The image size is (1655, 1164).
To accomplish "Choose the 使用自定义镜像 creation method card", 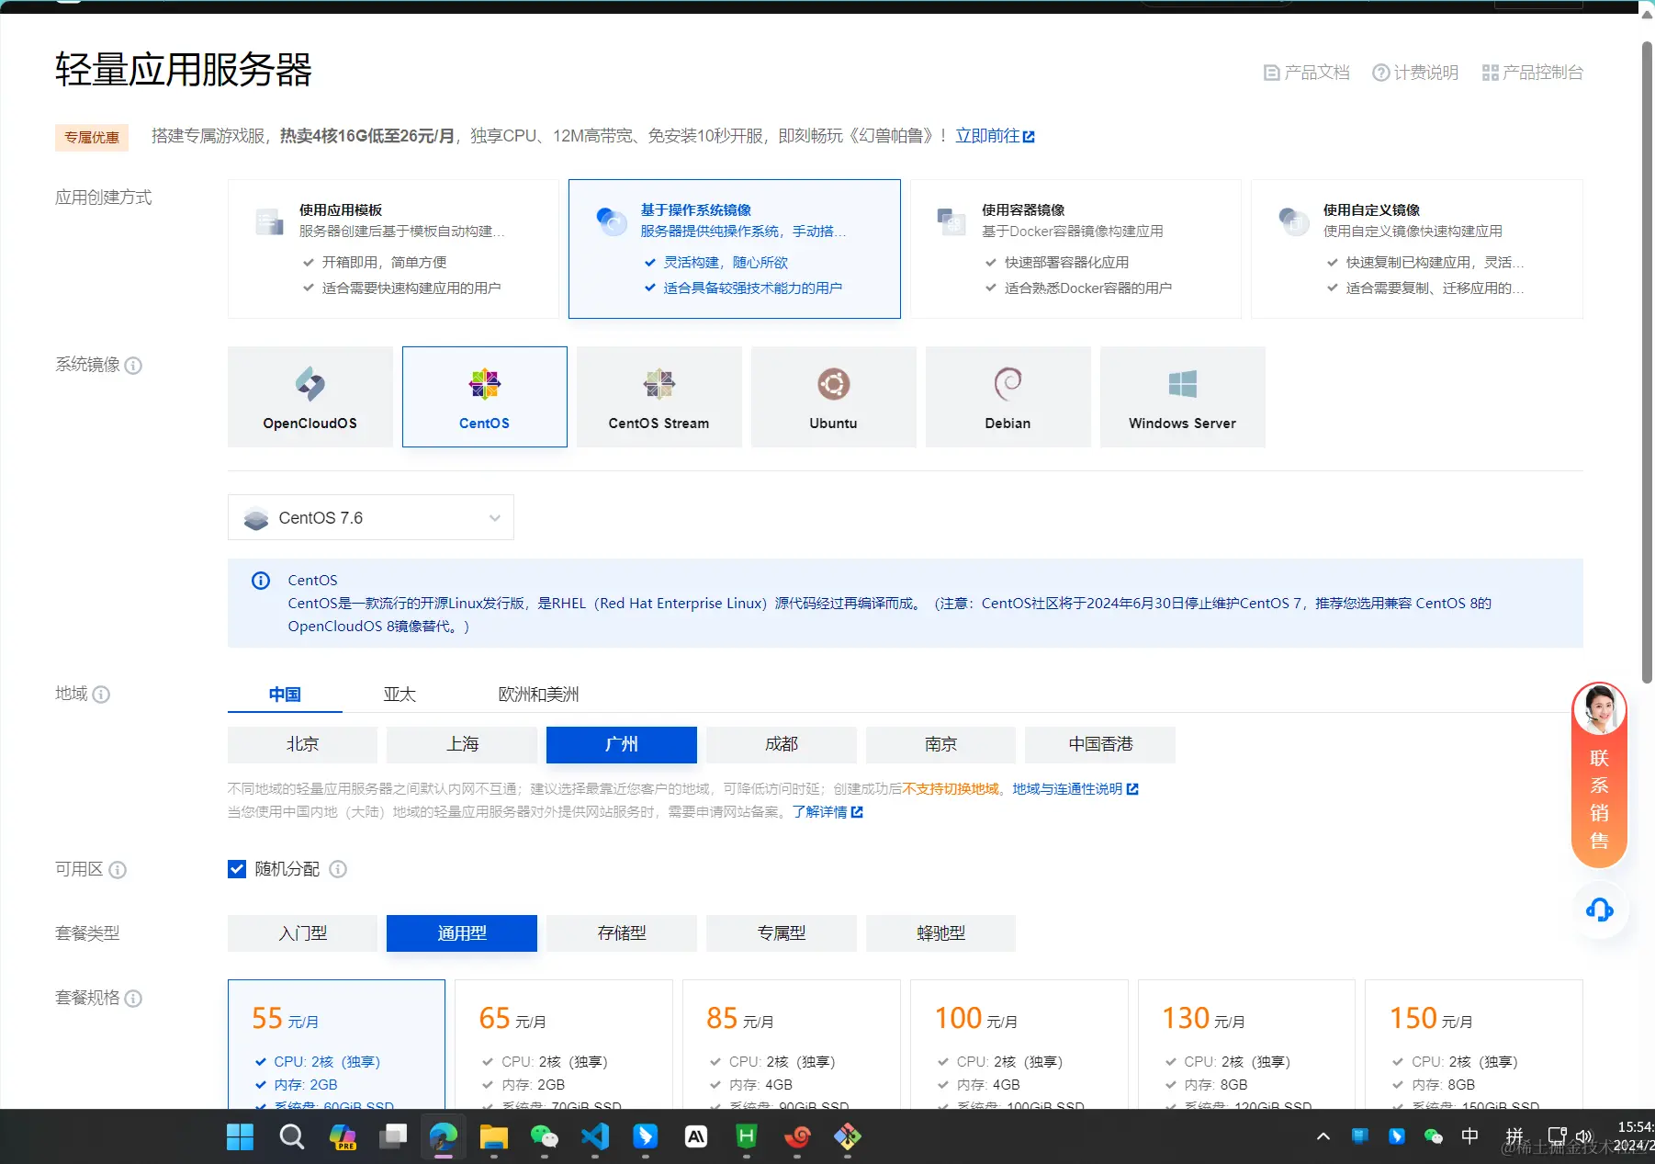I will pyautogui.click(x=1417, y=249).
